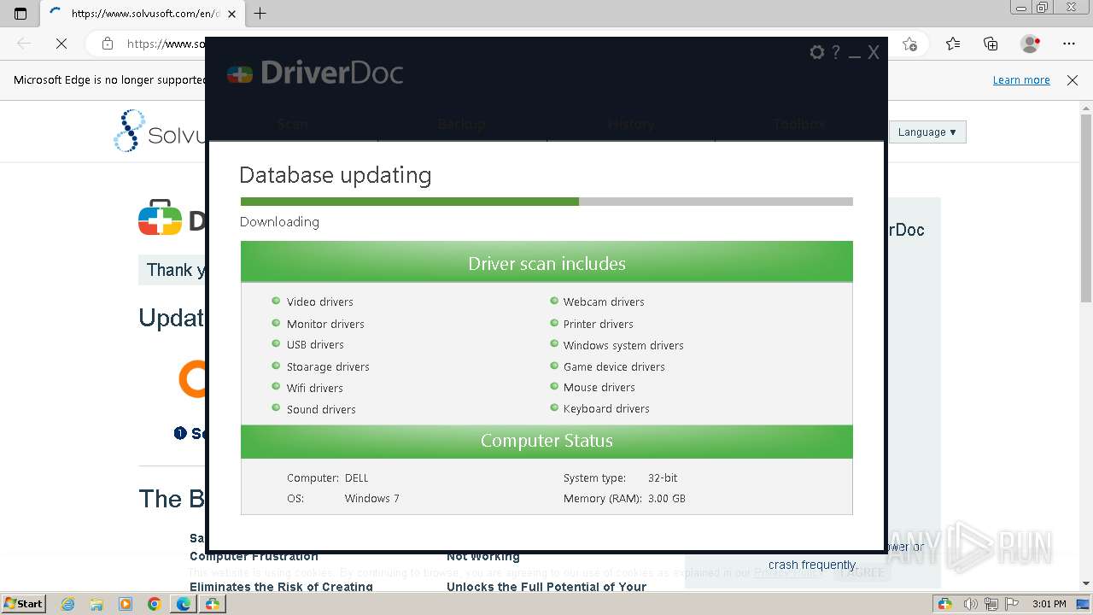
Task: Dismiss the Edge unsupported notification bar
Action: pos(1073,80)
